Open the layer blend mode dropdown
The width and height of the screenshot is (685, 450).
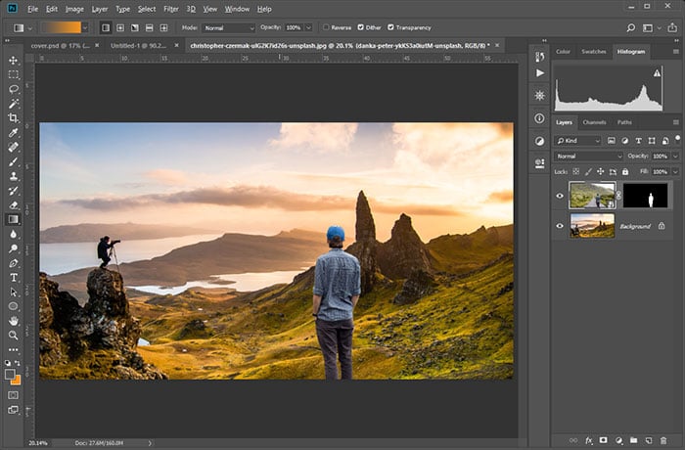click(588, 156)
